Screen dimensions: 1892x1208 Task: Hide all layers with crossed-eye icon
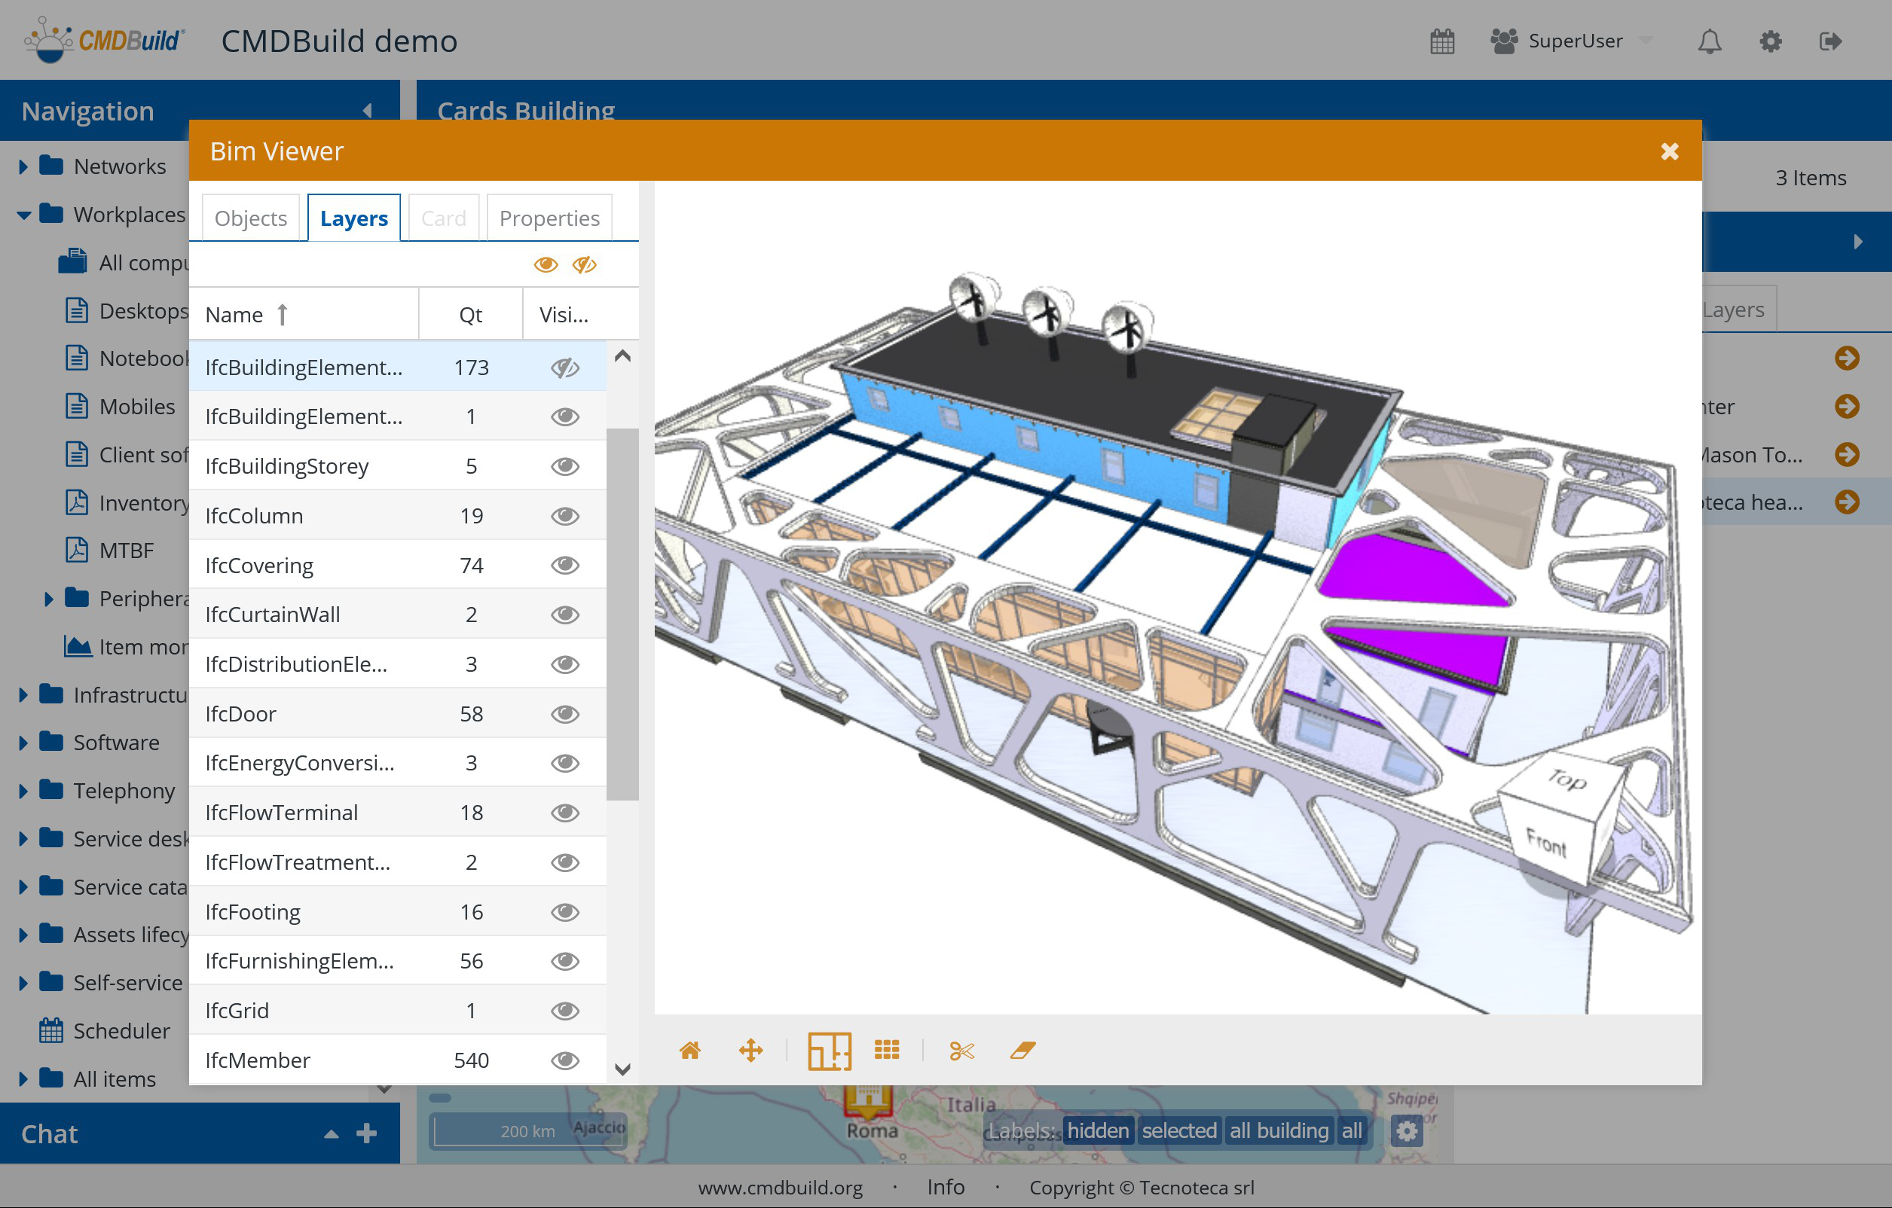[x=584, y=264]
